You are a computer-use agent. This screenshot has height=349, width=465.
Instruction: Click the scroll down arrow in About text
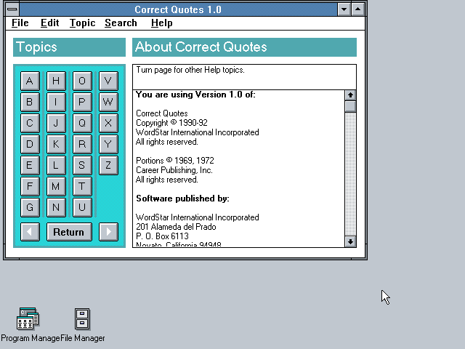350,241
